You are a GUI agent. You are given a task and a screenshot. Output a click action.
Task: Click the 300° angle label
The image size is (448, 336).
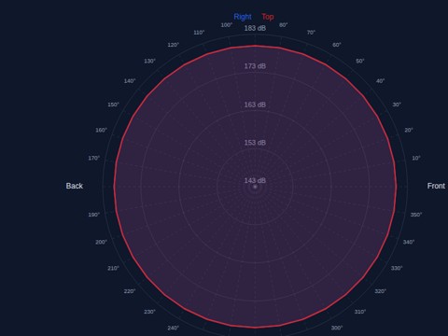click(337, 328)
